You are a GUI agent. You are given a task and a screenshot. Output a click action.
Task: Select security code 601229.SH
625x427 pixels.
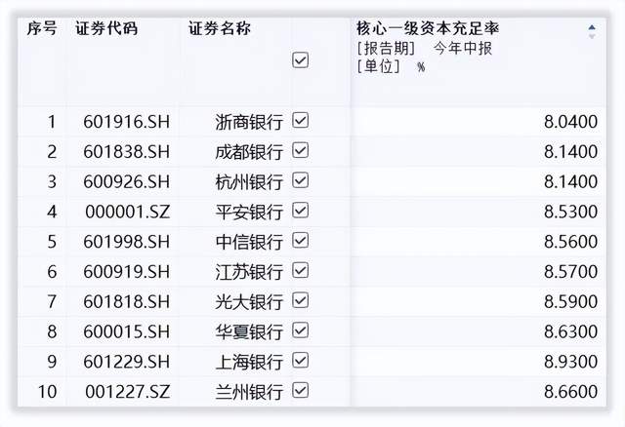127,362
